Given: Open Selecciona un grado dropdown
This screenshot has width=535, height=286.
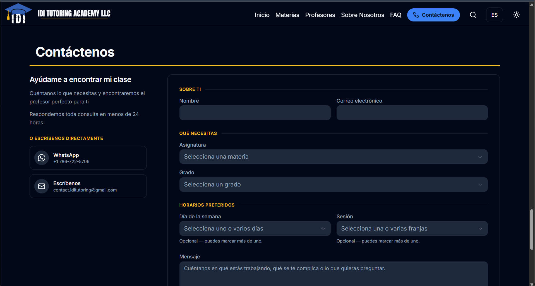Looking at the screenshot, I should click(334, 185).
